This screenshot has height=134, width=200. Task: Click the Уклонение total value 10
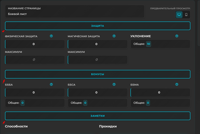[x=148, y=44]
